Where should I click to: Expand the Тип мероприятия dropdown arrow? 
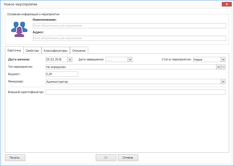point(218,67)
